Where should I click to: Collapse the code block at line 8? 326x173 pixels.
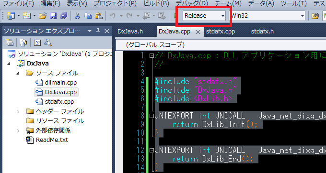click(x=151, y=116)
